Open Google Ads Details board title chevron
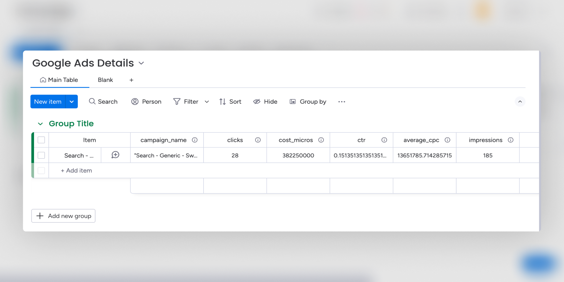This screenshot has height=282, width=564. (x=141, y=63)
